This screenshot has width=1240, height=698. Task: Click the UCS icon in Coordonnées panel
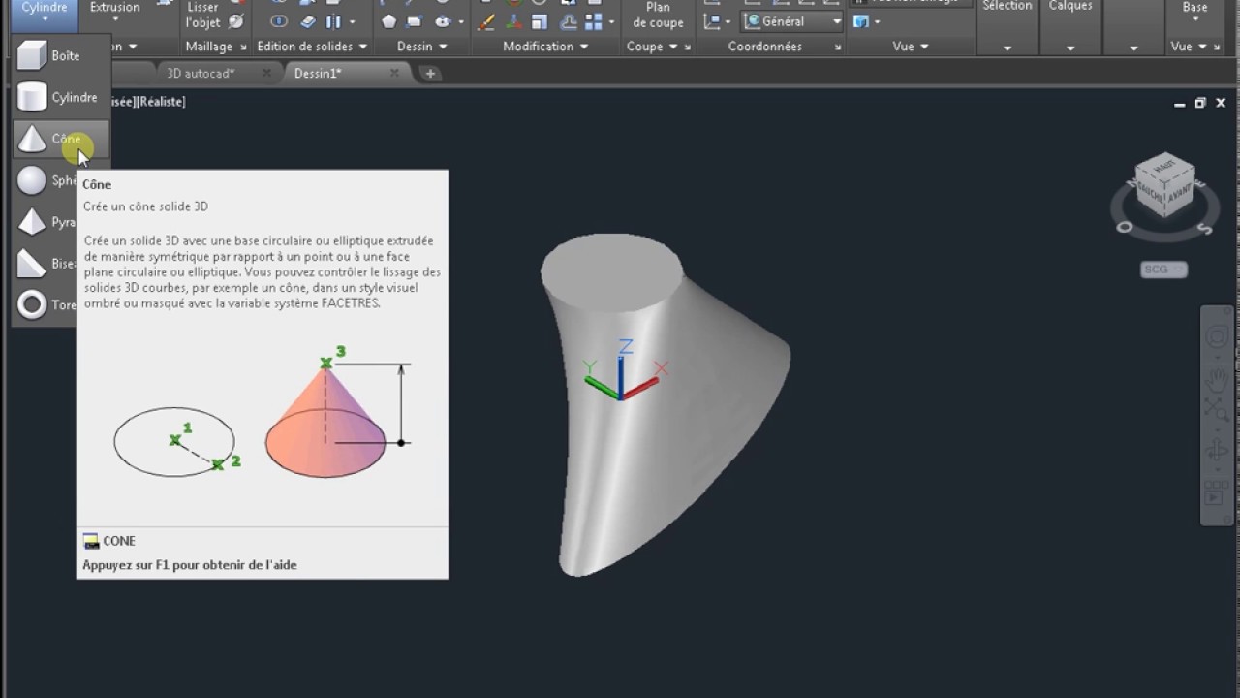pos(714,21)
